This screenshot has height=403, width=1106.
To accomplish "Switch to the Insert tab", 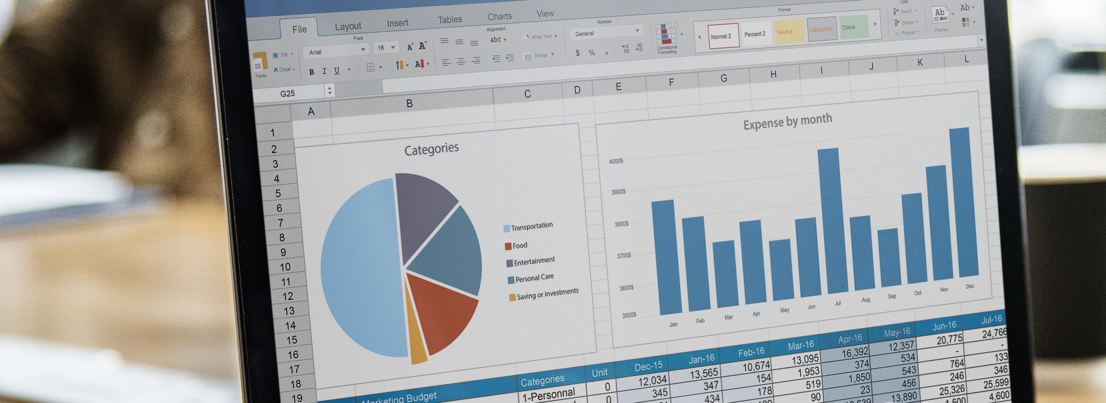I will point(397,23).
